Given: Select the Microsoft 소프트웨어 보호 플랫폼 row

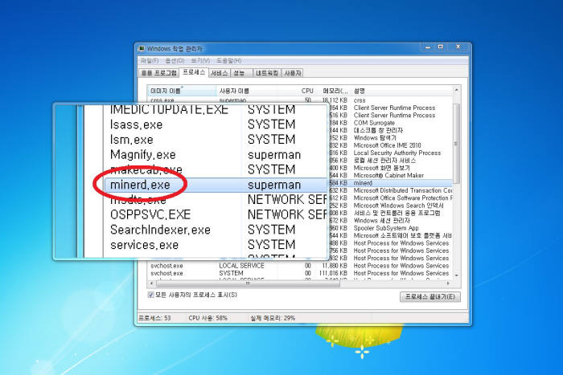Looking at the screenshot, I should point(391,235).
